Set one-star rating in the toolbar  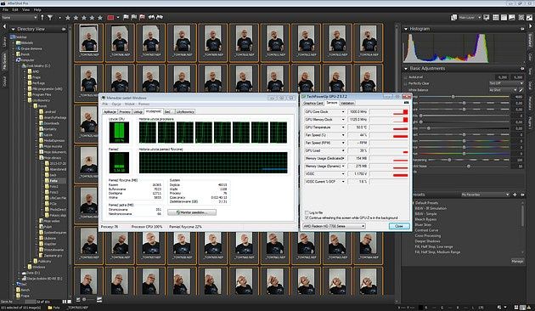[68, 17]
